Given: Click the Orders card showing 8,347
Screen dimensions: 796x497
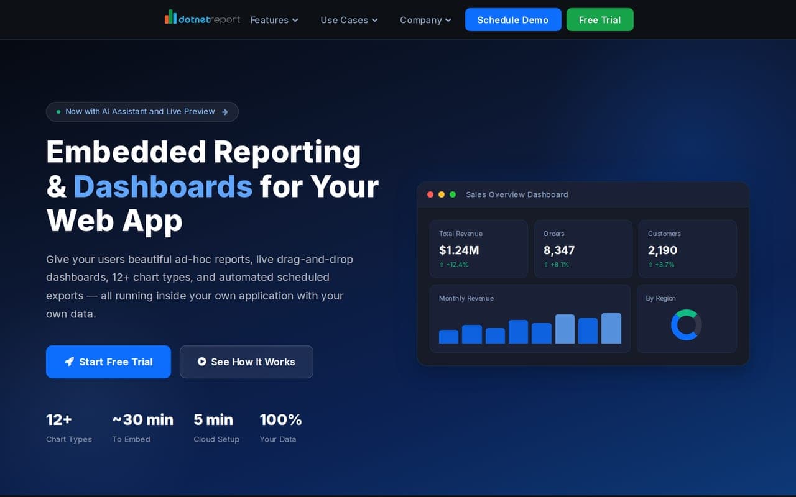Looking at the screenshot, I should tap(583, 248).
